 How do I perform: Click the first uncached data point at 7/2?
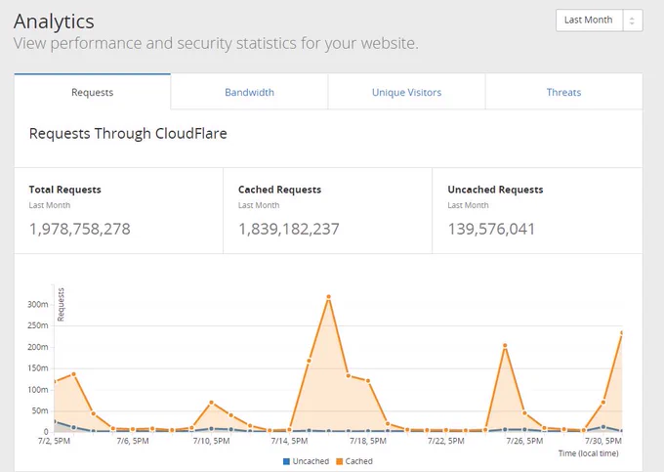click(x=55, y=422)
